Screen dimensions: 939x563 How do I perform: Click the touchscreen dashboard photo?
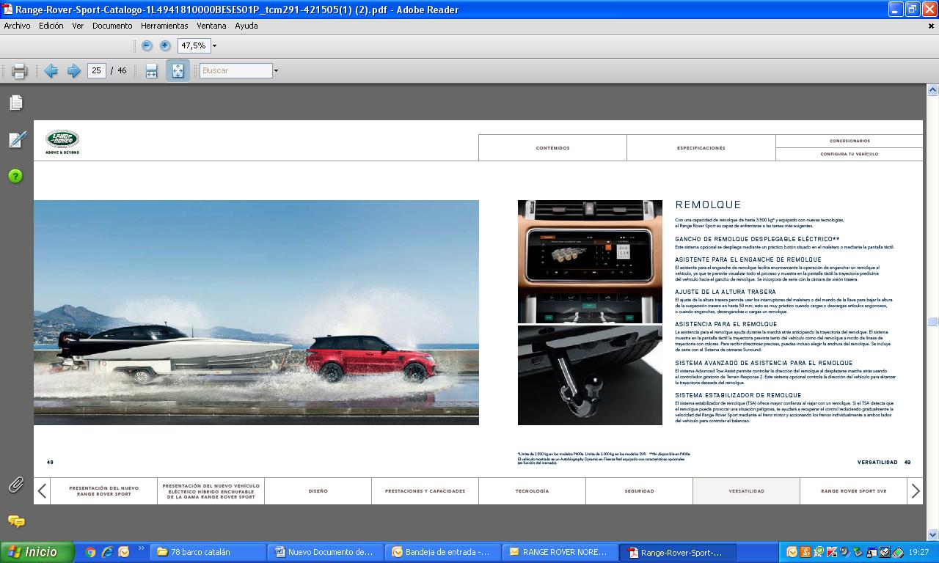(x=590, y=262)
